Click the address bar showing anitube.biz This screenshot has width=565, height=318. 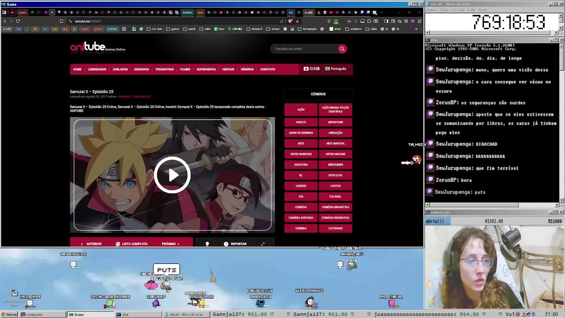tap(177, 21)
